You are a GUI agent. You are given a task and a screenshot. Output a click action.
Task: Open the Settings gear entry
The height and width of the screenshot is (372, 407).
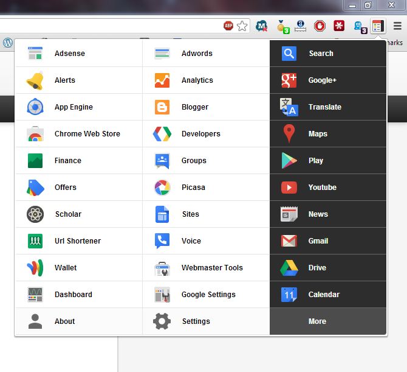[x=206, y=321]
